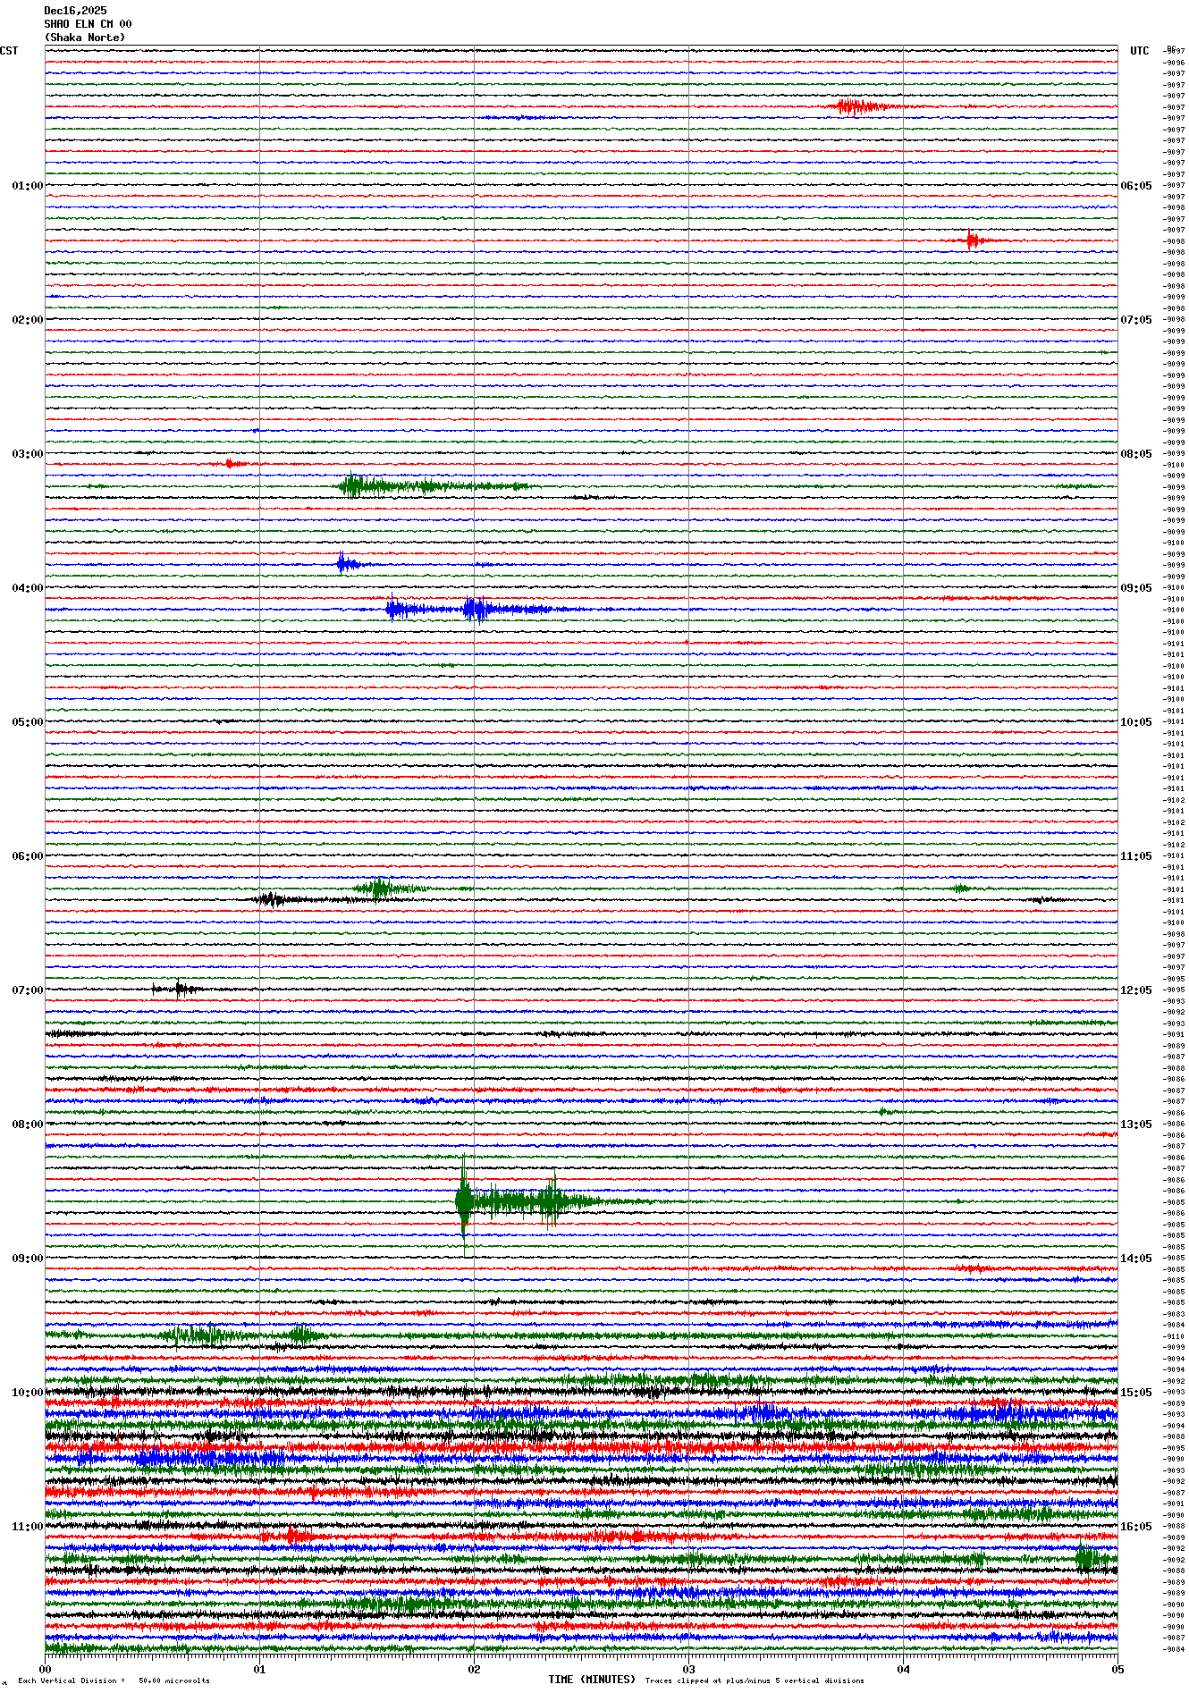Click the TIME (MINUTES) axis title
1189x1693 pixels.
pyautogui.click(x=591, y=1680)
